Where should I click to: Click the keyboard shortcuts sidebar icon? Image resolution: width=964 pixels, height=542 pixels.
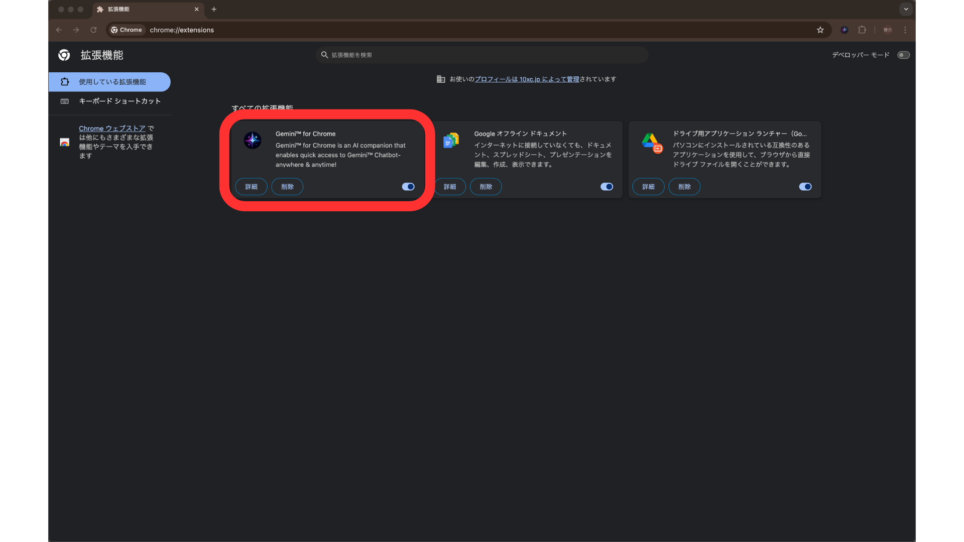tap(65, 101)
